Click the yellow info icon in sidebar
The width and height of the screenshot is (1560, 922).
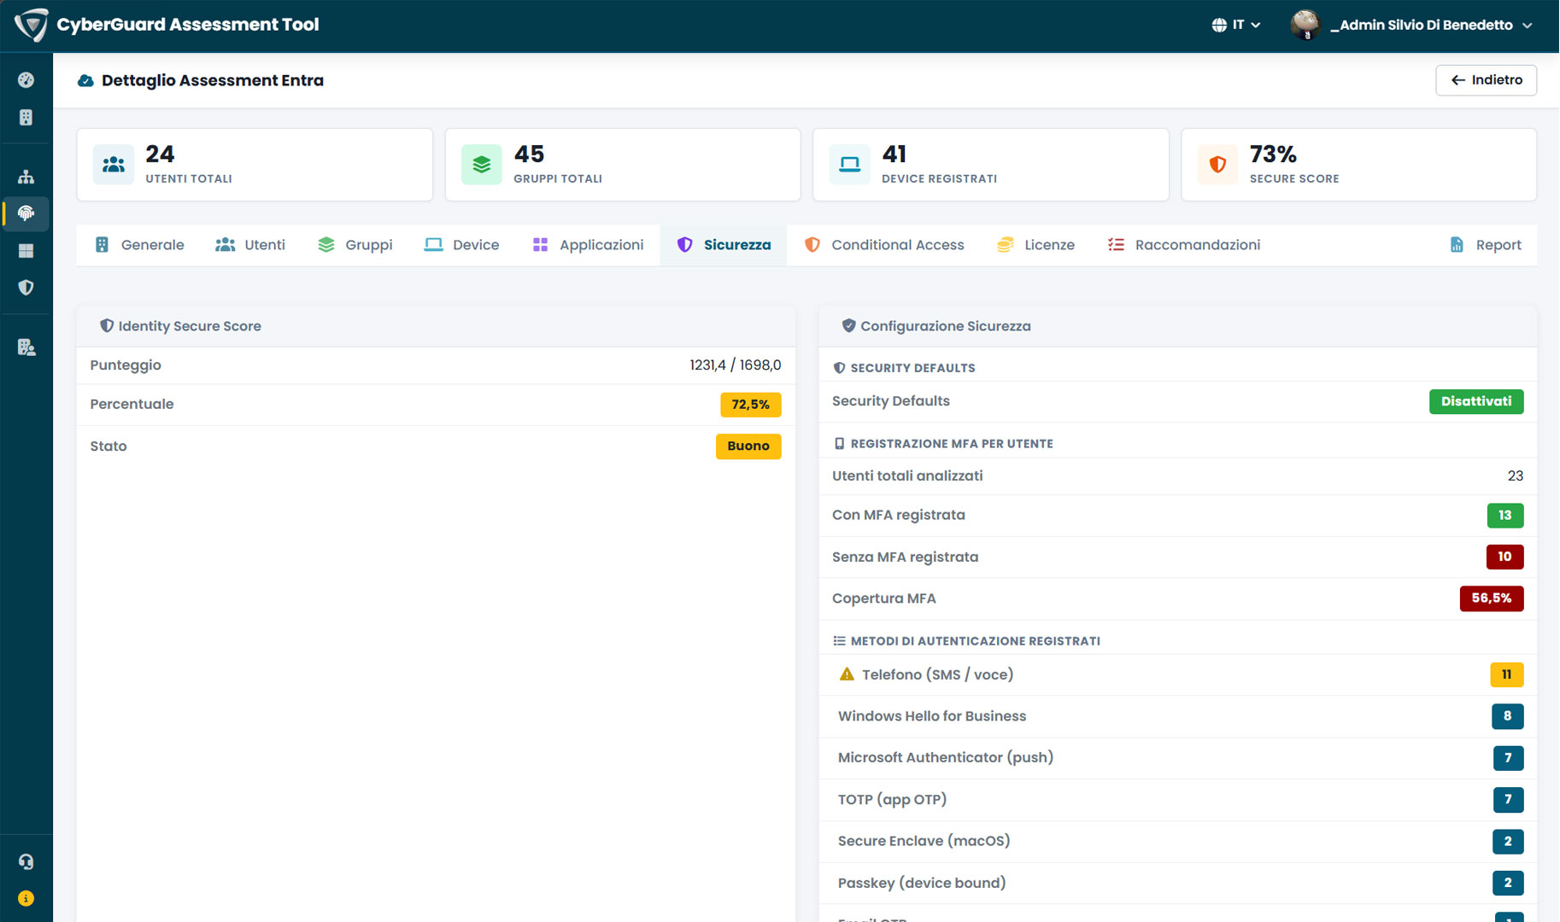point(26,898)
